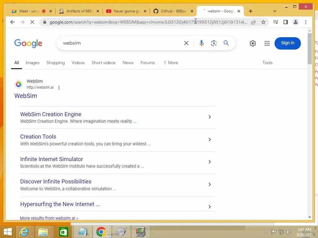Stop loading the page
Image resolution: width=318 pixels, height=238 pixels.
tap(32, 22)
